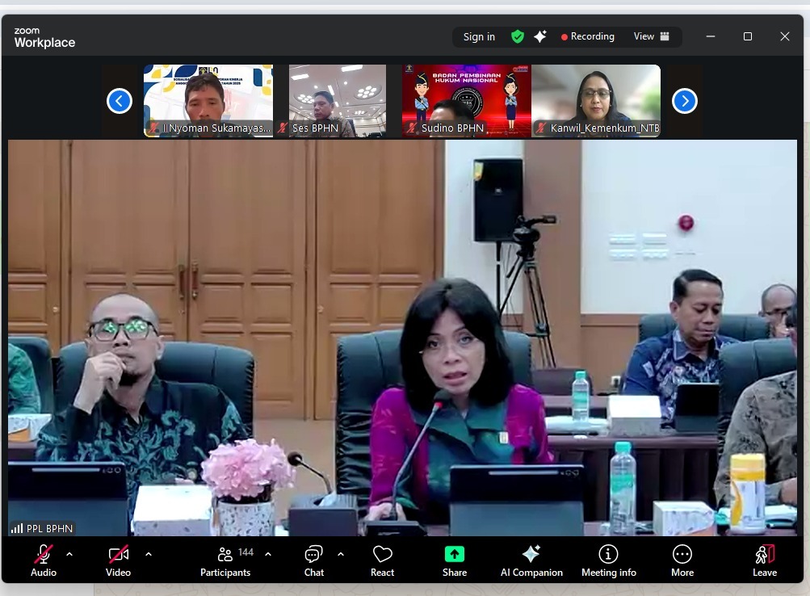The width and height of the screenshot is (810, 596).
Task: Open AI Companion
Action: point(531,560)
